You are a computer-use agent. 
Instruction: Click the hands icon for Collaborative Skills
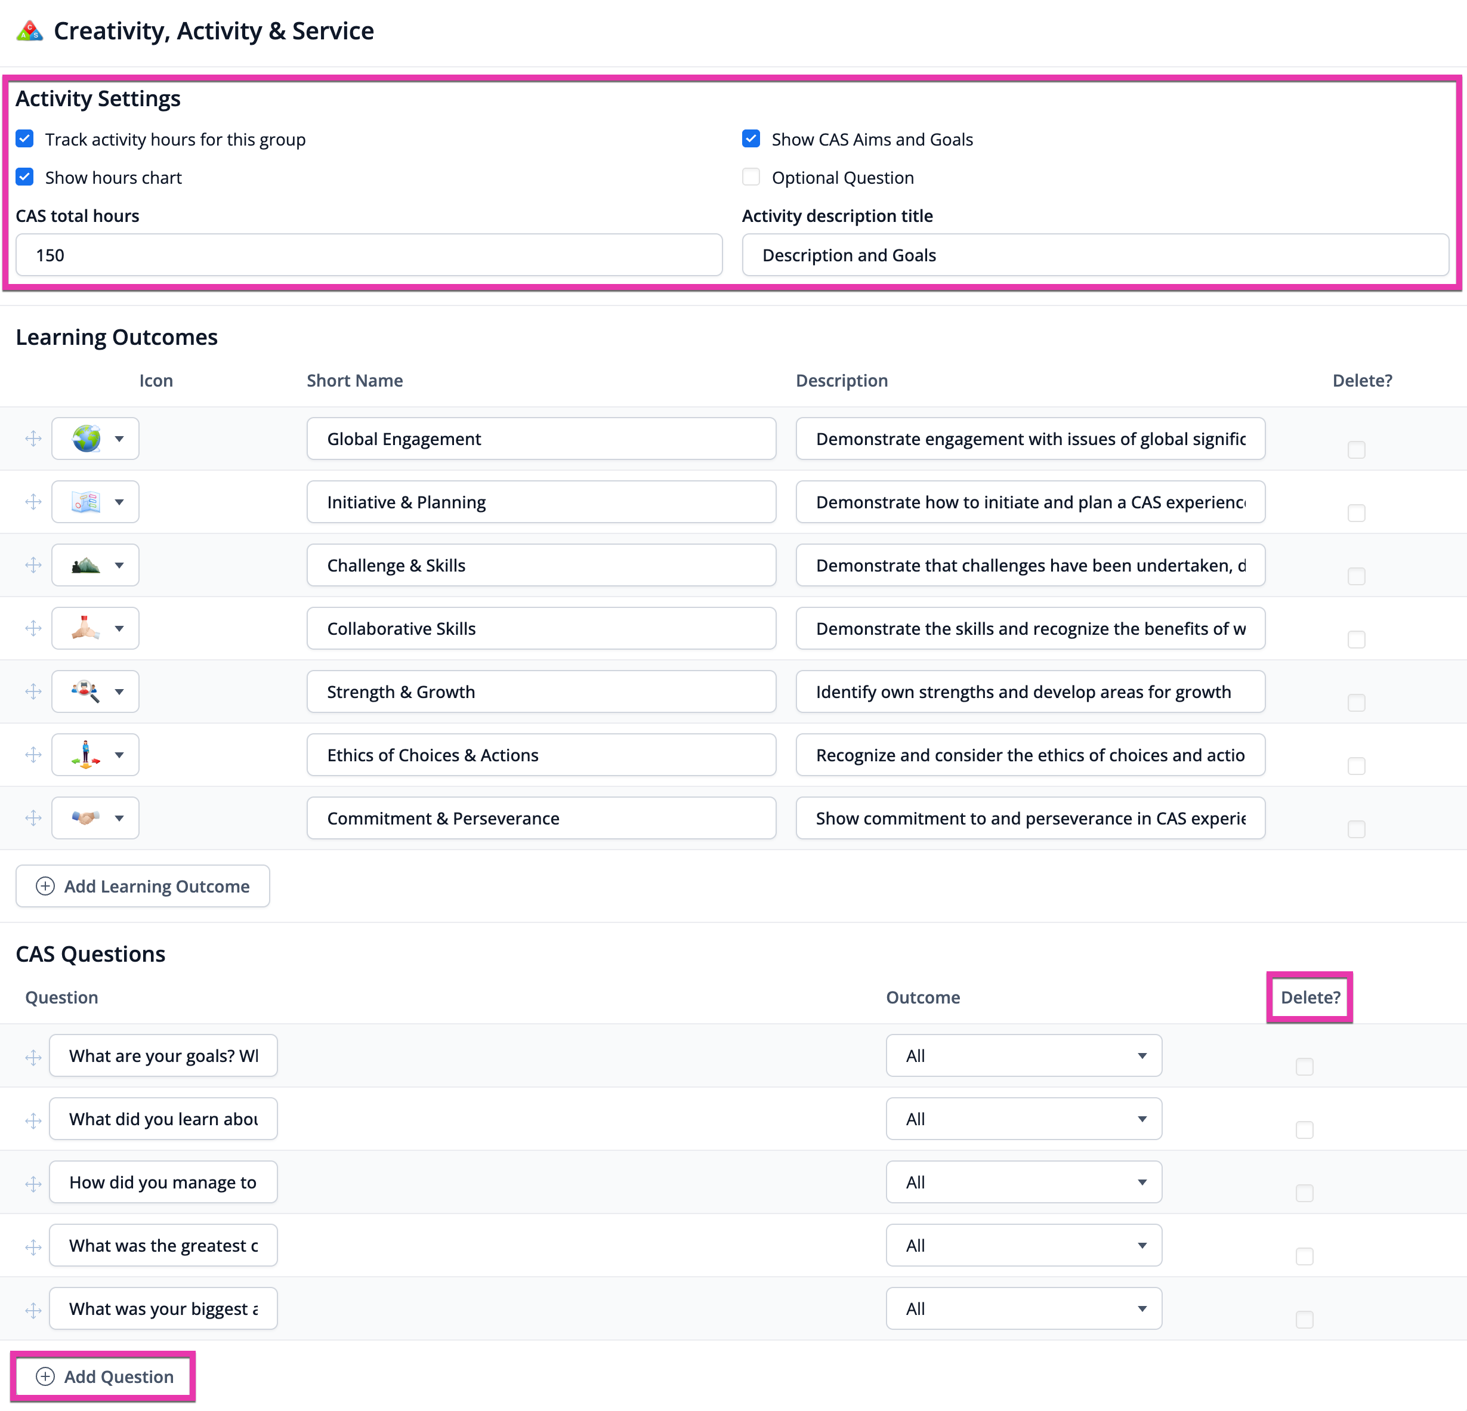[86, 628]
